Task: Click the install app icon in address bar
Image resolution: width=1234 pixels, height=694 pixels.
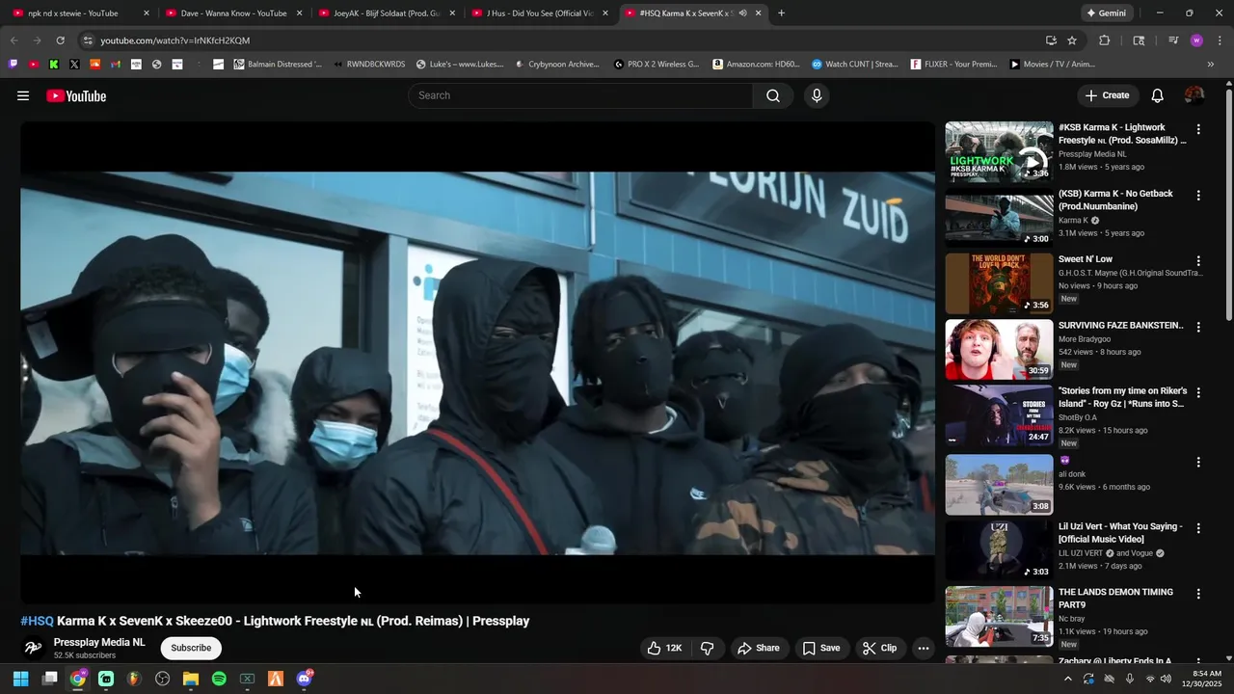Action: (1051, 40)
